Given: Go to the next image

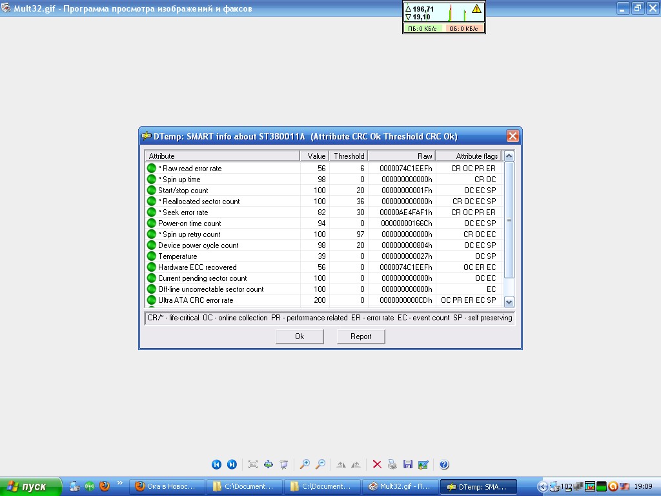Looking at the screenshot, I should click(x=232, y=464).
